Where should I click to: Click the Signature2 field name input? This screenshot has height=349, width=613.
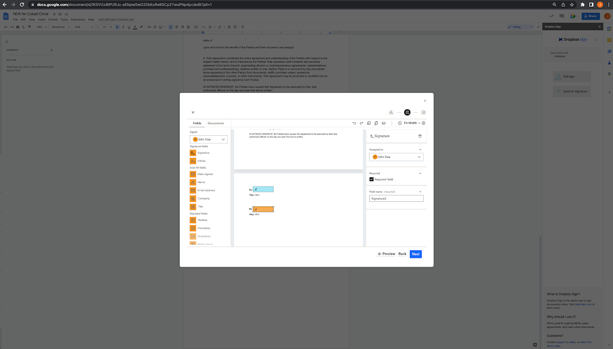click(x=396, y=198)
